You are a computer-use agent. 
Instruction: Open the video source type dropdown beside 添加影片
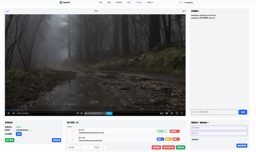(x=204, y=123)
